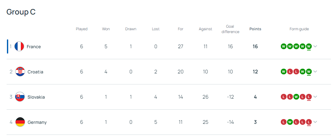This screenshot has width=336, height=138.
Task: Expand France's form guide chevron
Action: pos(315,46)
